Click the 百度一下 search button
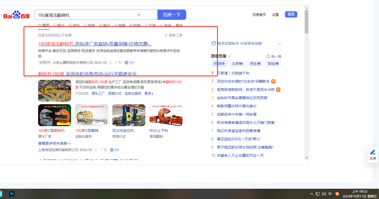 172,15
